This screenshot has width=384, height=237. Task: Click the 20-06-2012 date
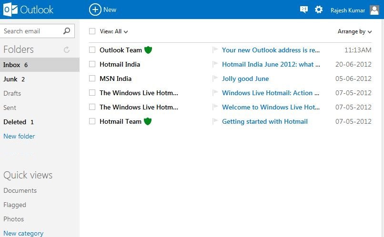point(354,64)
